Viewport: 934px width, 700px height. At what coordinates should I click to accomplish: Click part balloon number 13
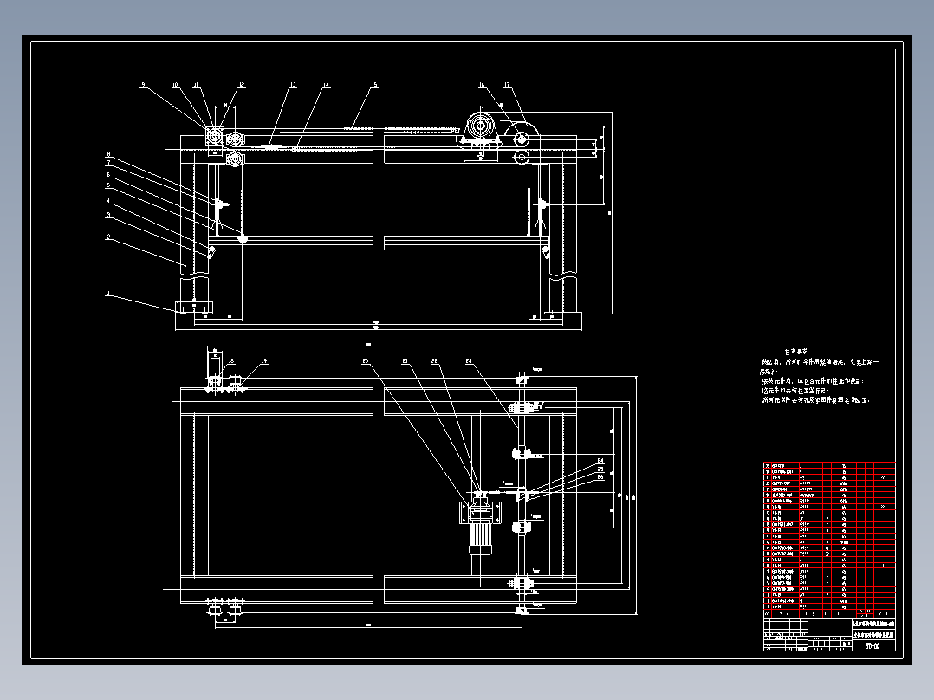(x=293, y=85)
